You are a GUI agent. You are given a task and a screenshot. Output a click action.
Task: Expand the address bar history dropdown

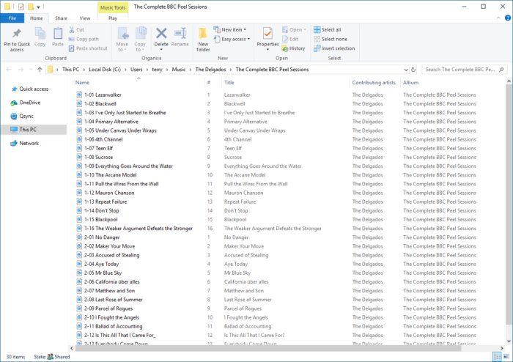point(406,70)
